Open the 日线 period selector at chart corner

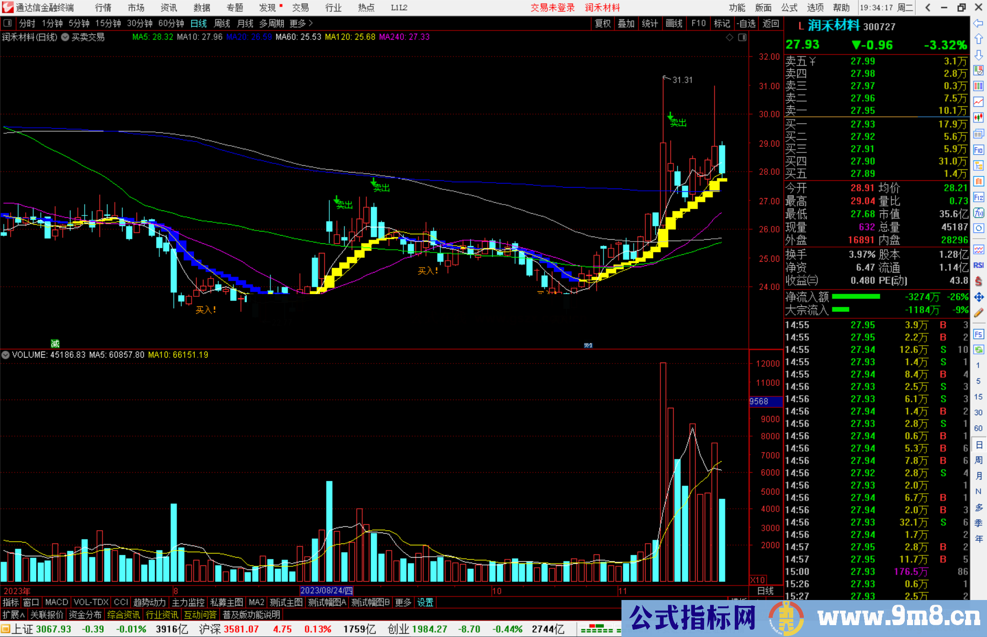[765, 591]
